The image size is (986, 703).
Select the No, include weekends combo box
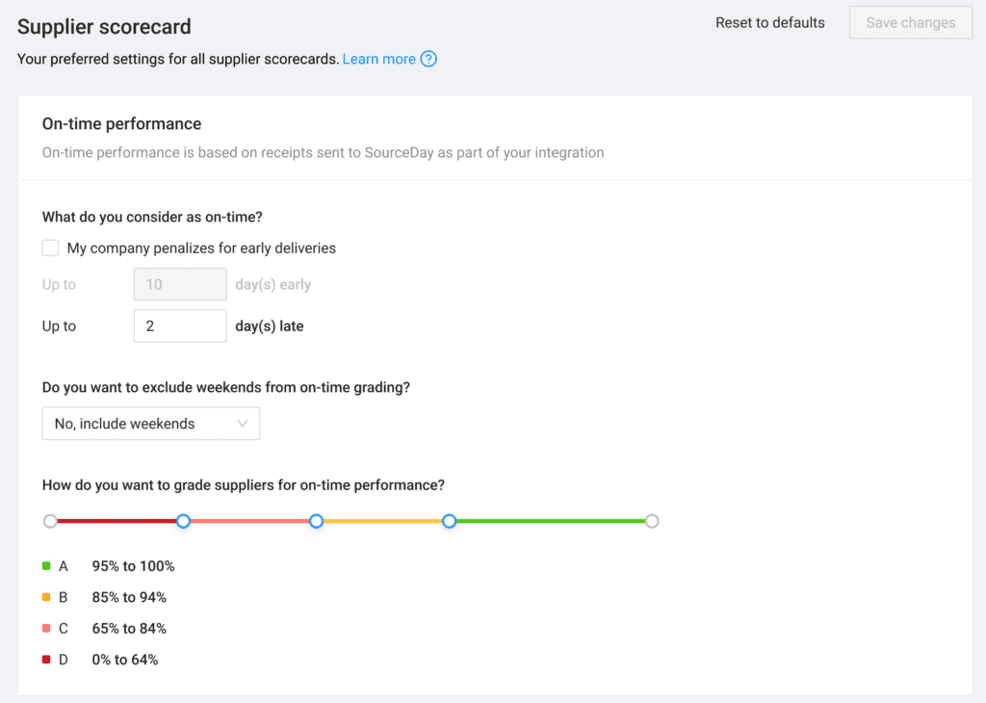tap(150, 423)
